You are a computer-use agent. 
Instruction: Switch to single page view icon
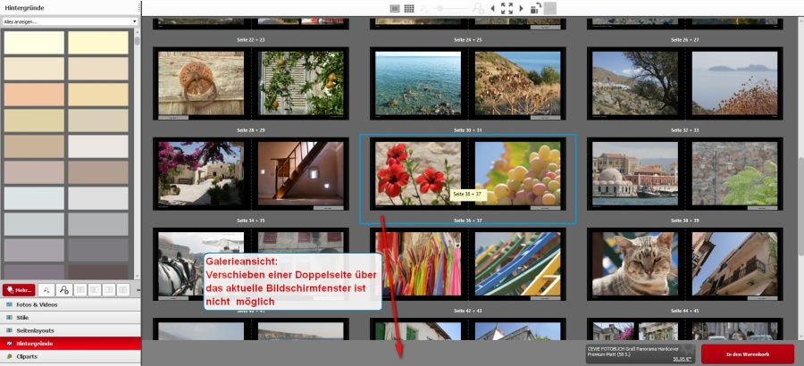pos(395,8)
